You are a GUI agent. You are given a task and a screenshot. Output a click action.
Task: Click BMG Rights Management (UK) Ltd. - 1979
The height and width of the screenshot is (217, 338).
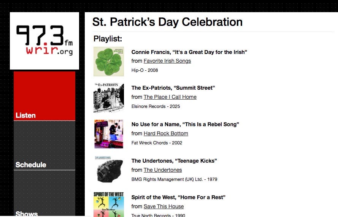(175, 179)
